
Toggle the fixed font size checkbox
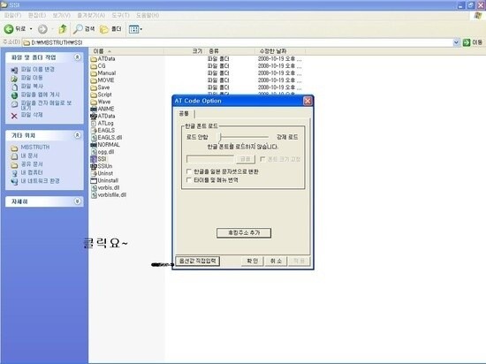coord(262,159)
